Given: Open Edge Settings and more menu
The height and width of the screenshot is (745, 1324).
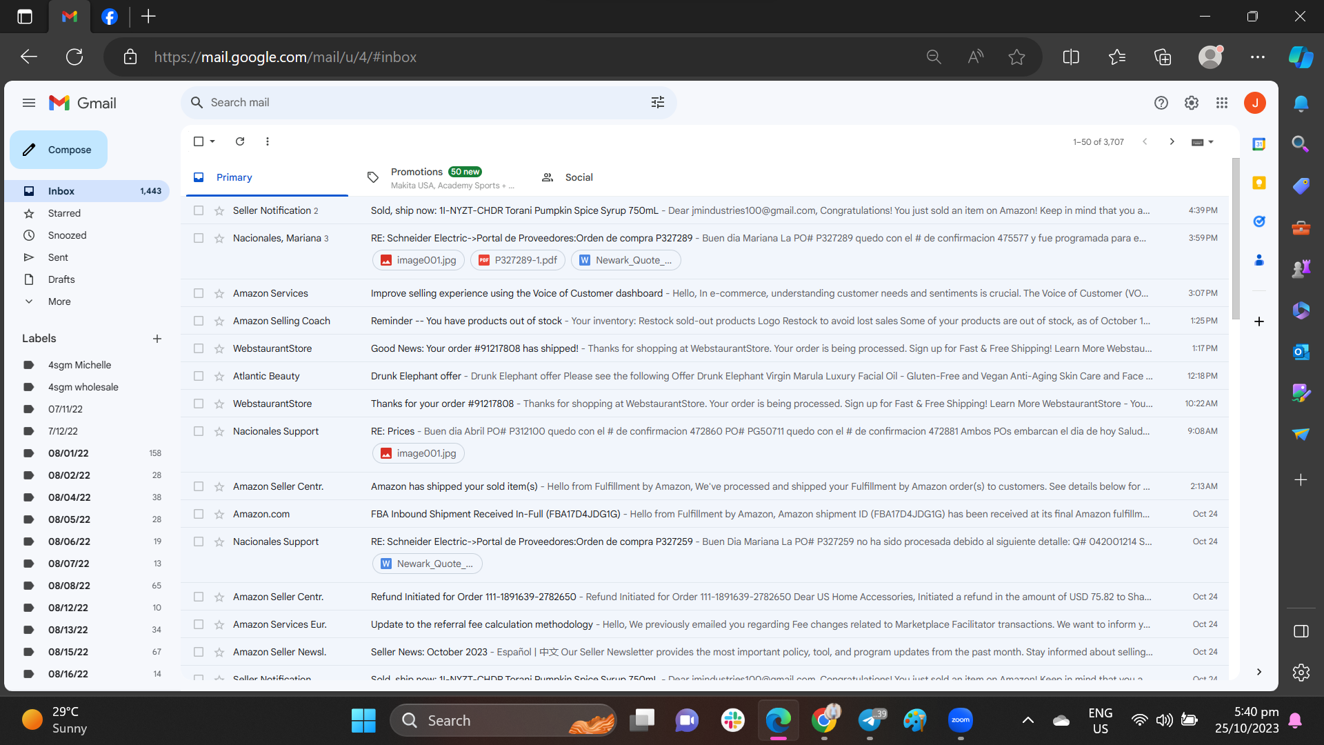Looking at the screenshot, I should pos(1257,57).
